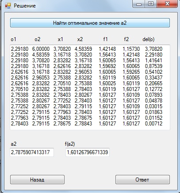Click the 'del(o)' column header label

[149, 39]
